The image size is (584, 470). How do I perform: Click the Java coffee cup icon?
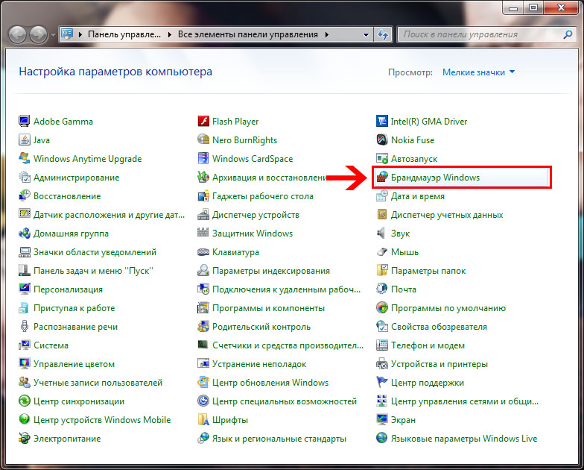click(24, 140)
